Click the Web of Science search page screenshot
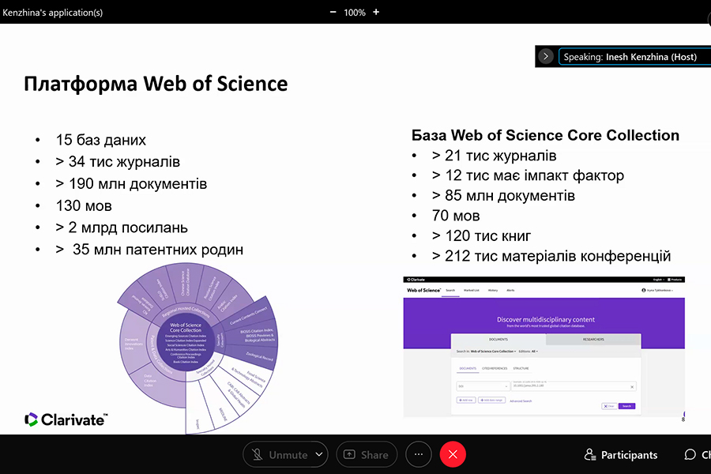The image size is (711, 474). [x=544, y=347]
